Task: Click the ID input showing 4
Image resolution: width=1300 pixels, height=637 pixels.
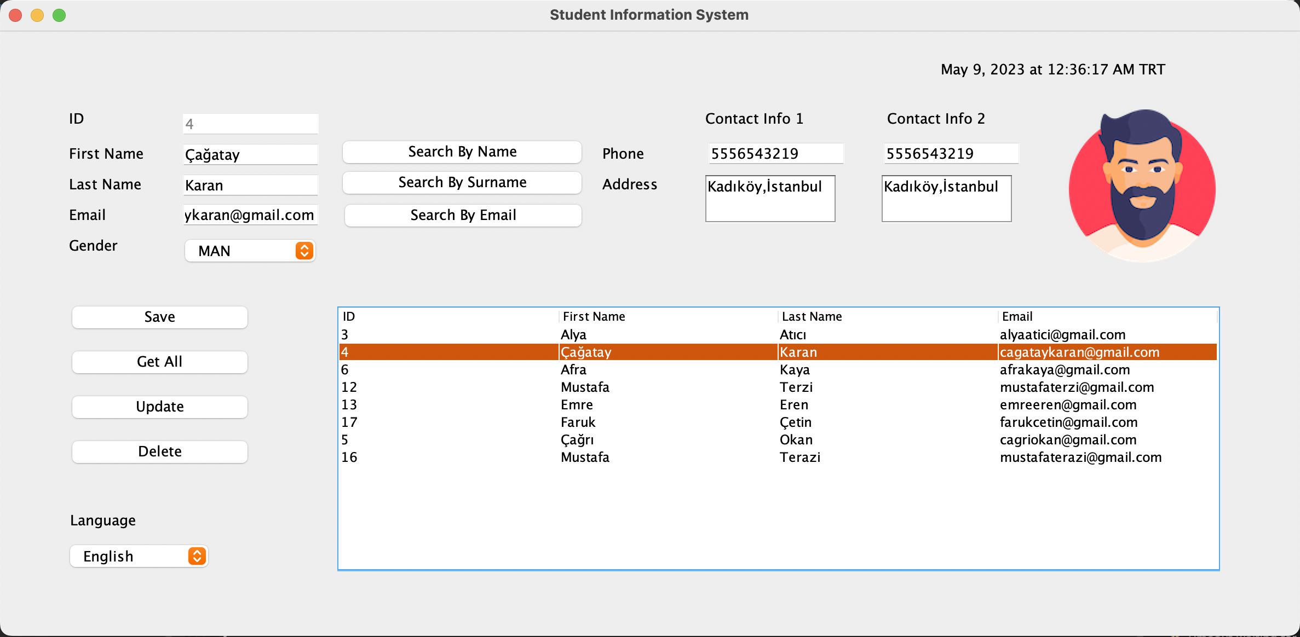Action: (250, 123)
